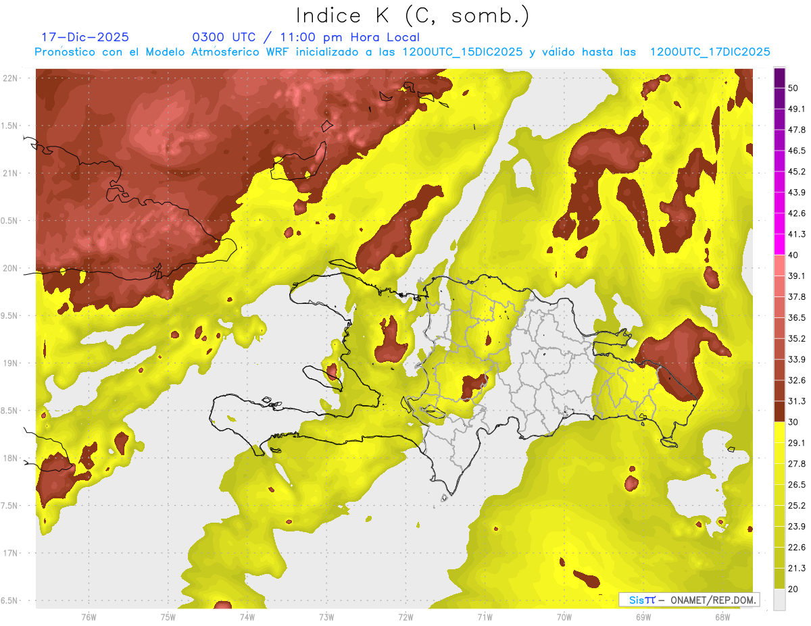811x626 pixels.
Task: Click the latitude label "20N"
Action: tap(11, 268)
